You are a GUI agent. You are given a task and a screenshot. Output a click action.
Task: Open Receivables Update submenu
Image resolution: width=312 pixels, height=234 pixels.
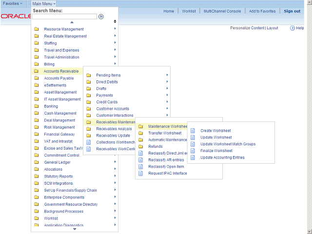point(113,136)
